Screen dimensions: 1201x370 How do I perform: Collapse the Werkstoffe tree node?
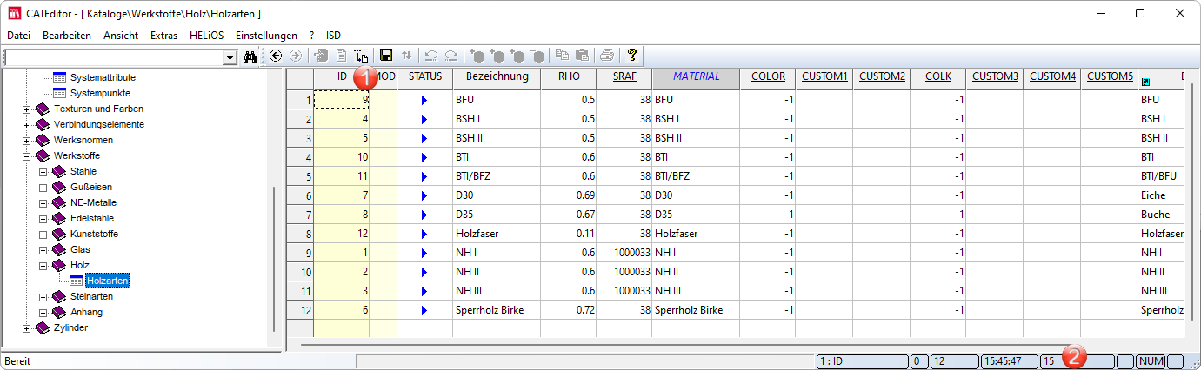point(27,156)
